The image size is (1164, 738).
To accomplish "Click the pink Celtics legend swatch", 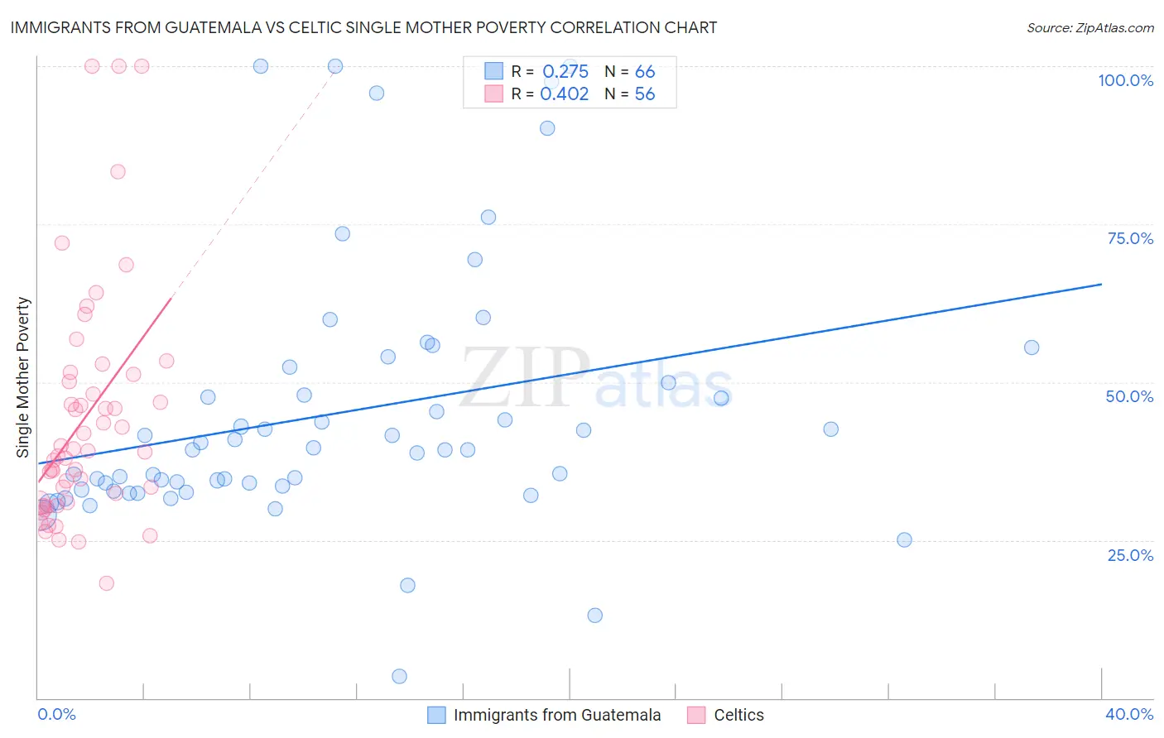I will pos(696,715).
